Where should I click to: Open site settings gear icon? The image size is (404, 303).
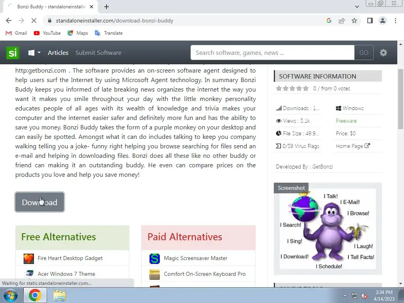[x=383, y=52]
